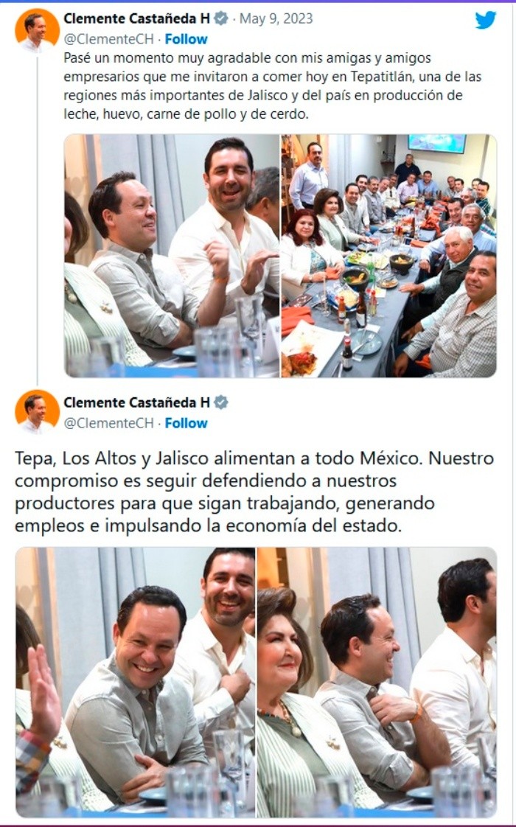Open second tweet's left photo of smiling man

pyautogui.click(x=136, y=682)
